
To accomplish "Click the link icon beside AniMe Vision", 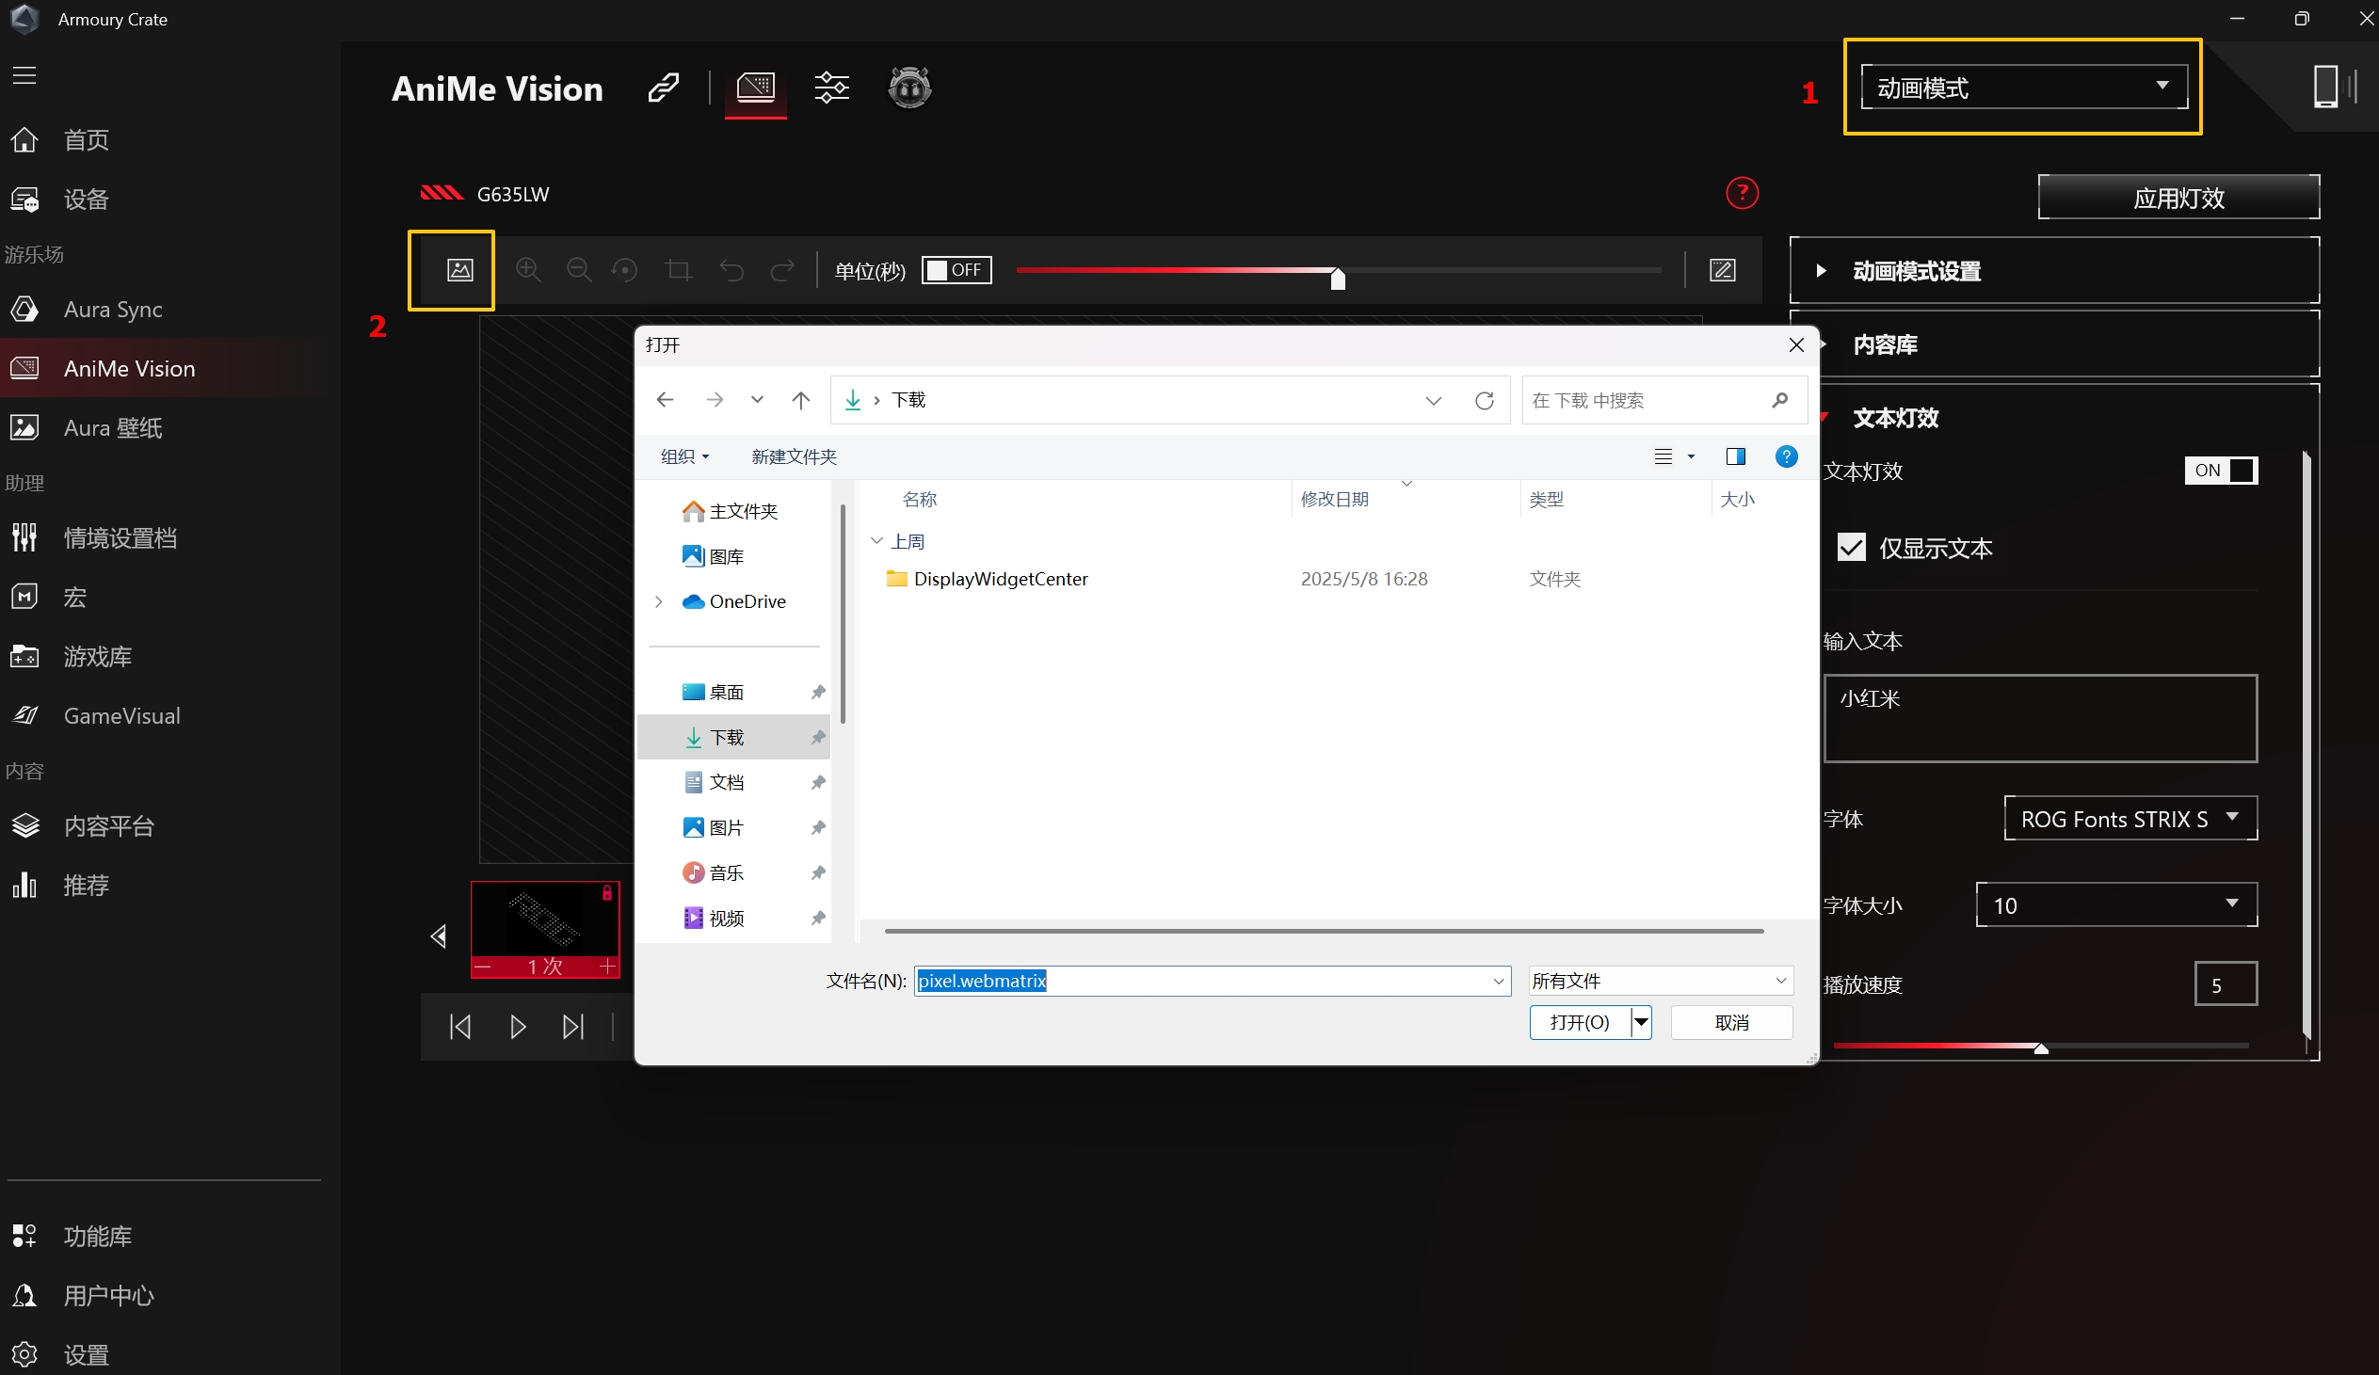I will pyautogui.click(x=664, y=88).
